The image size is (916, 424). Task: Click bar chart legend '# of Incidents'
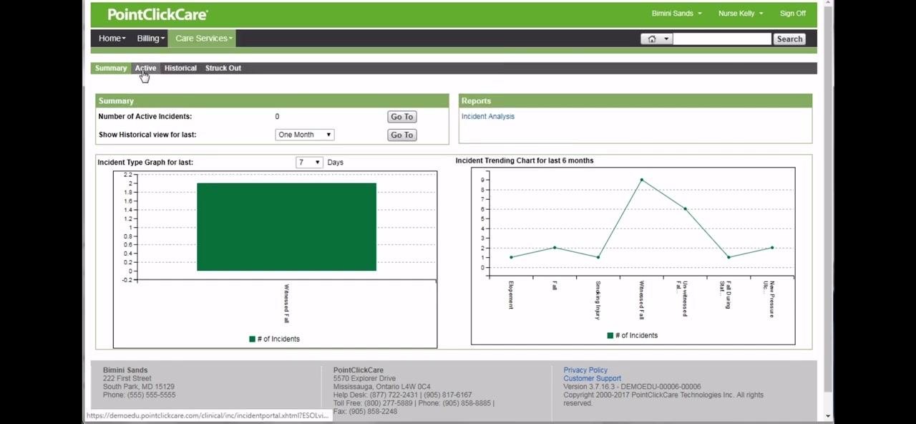(274, 339)
